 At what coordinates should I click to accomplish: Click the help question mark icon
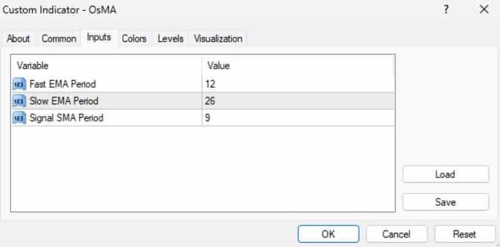[x=446, y=10]
